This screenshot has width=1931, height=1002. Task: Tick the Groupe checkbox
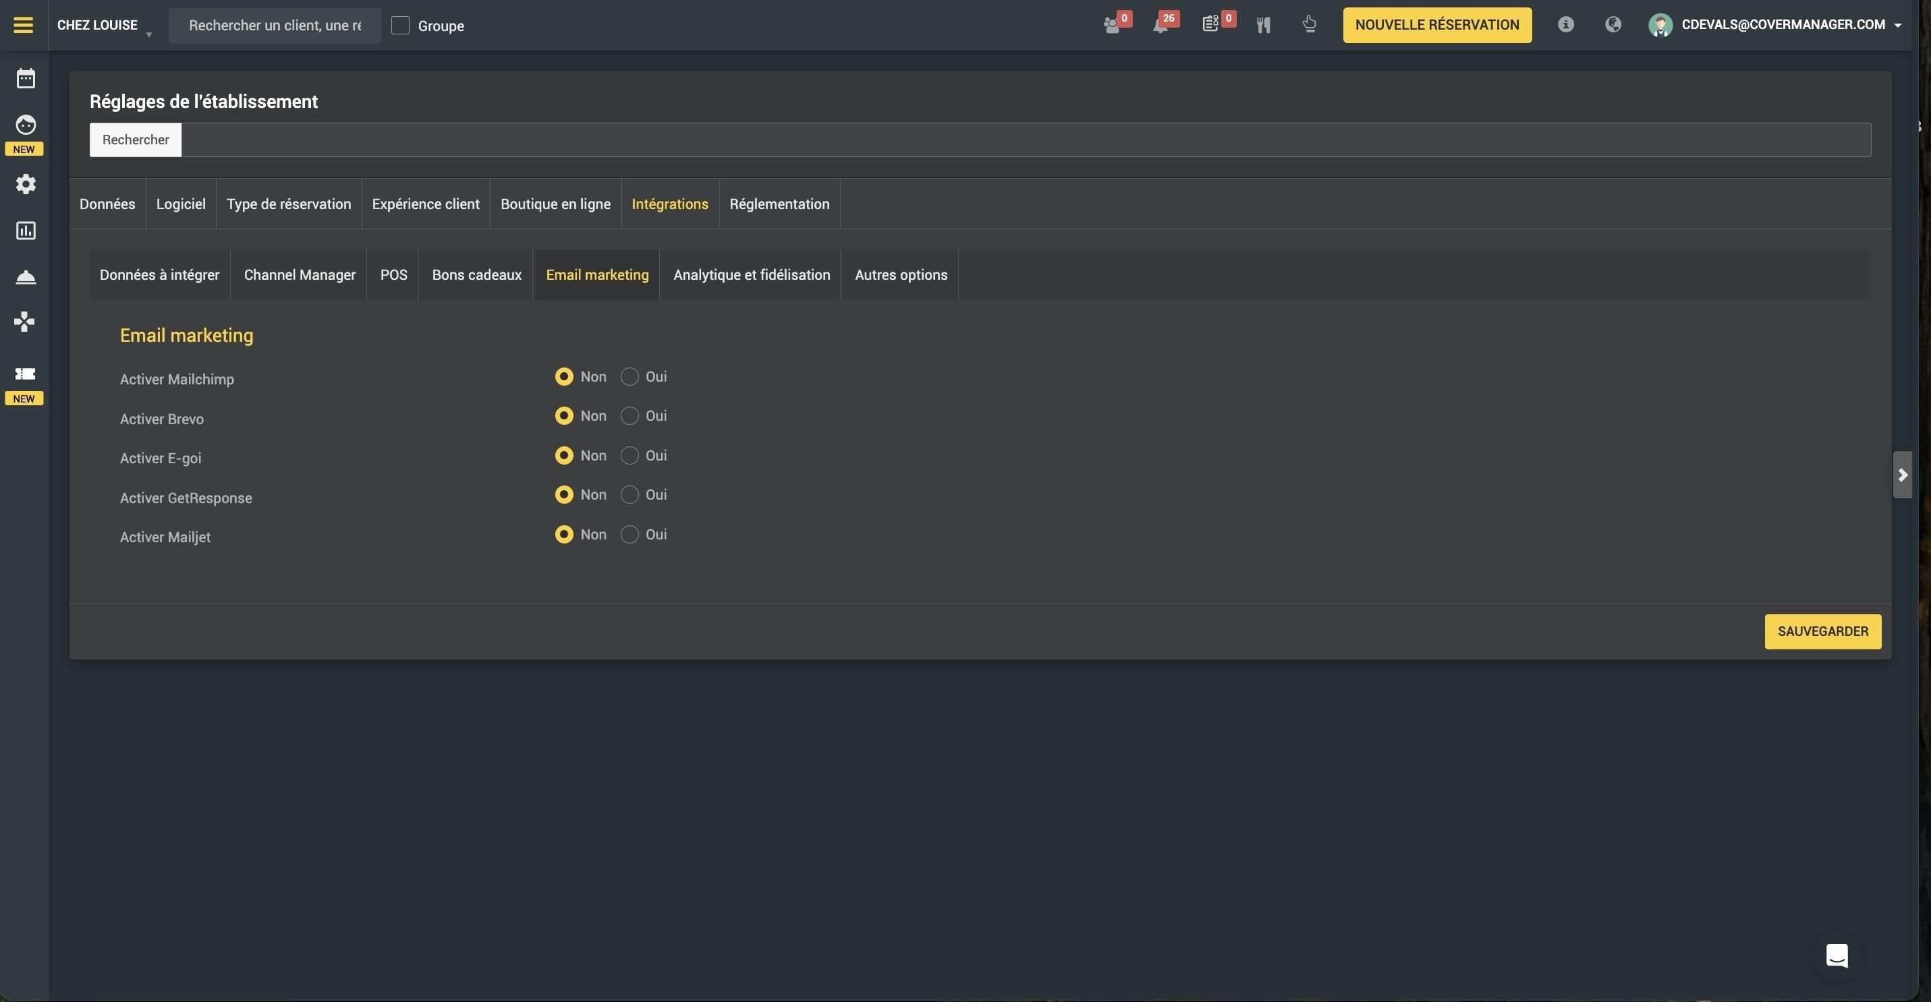[400, 26]
